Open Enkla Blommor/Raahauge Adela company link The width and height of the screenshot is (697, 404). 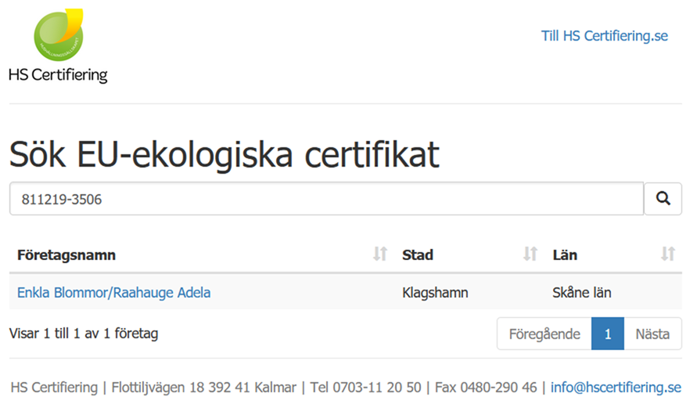coord(113,293)
